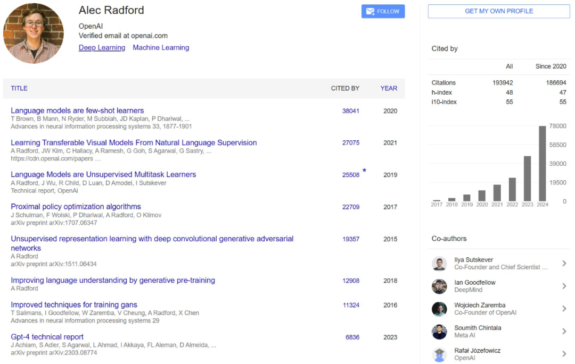Click Soumith Chintala's profile avatar
The width and height of the screenshot is (575, 364).
439,331
